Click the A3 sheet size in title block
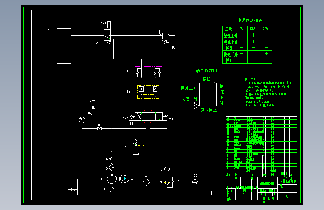 pos(287,196)
